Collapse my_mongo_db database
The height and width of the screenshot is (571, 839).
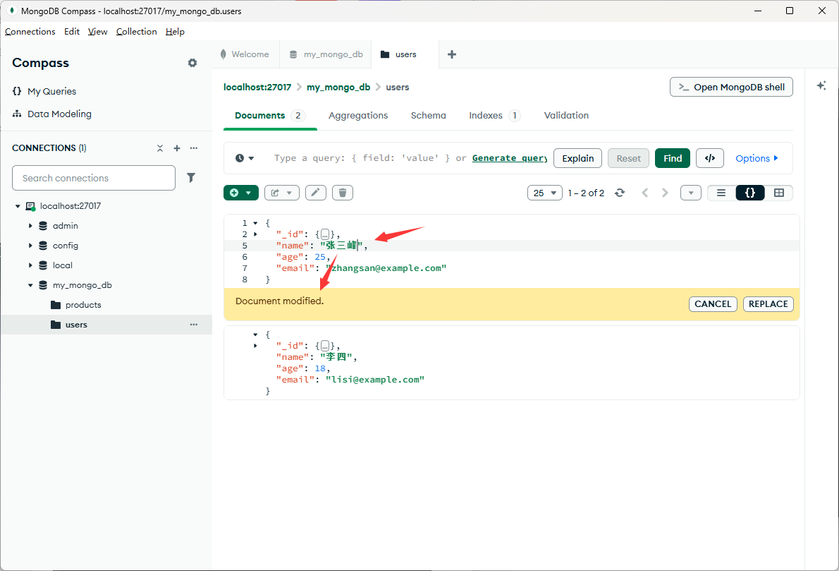pos(30,285)
